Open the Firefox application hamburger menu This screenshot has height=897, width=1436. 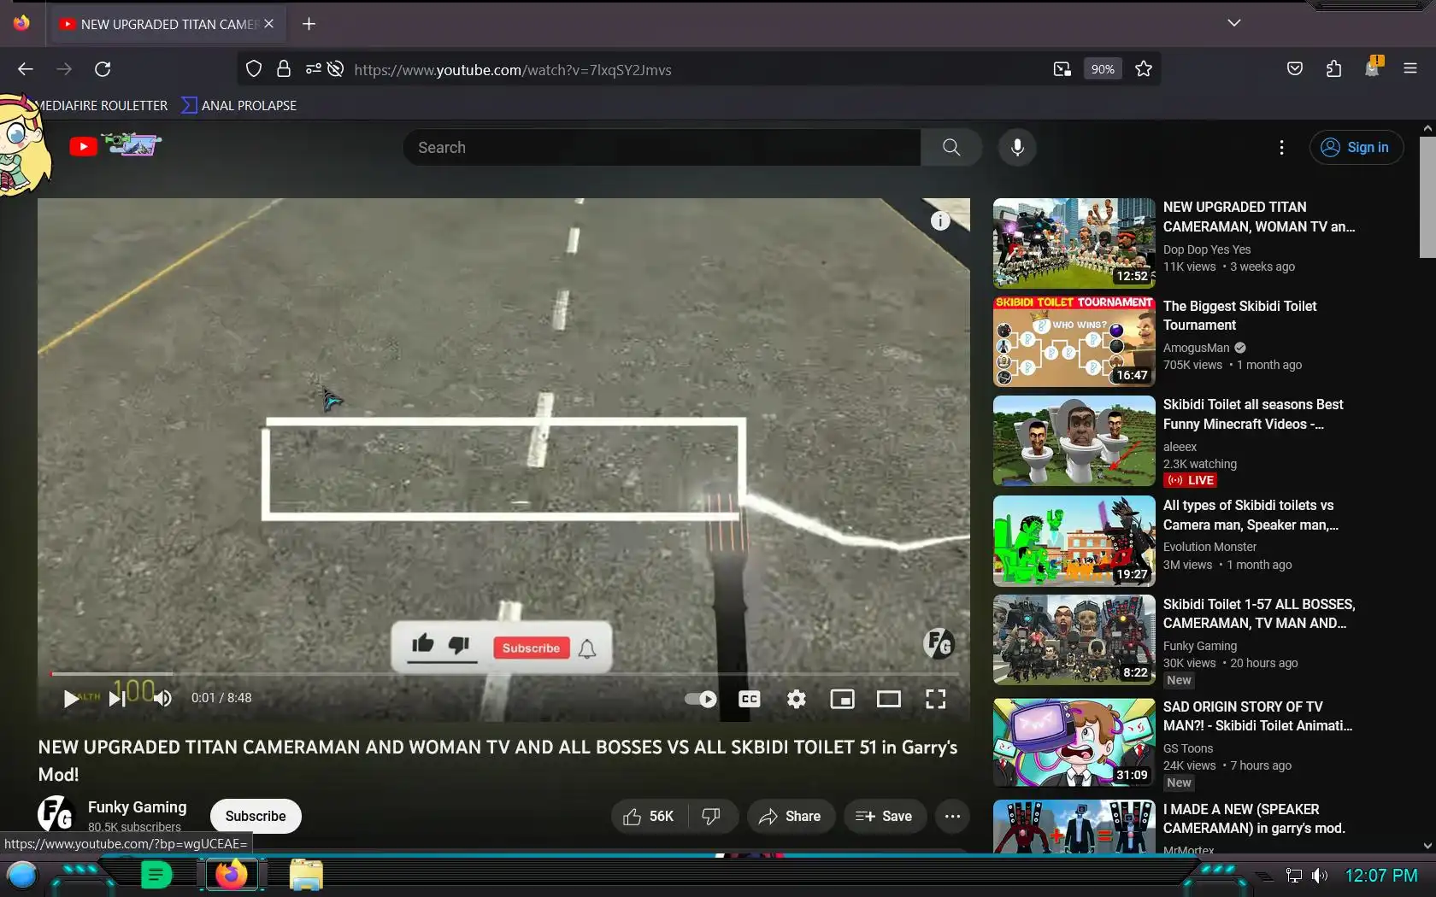(1410, 69)
